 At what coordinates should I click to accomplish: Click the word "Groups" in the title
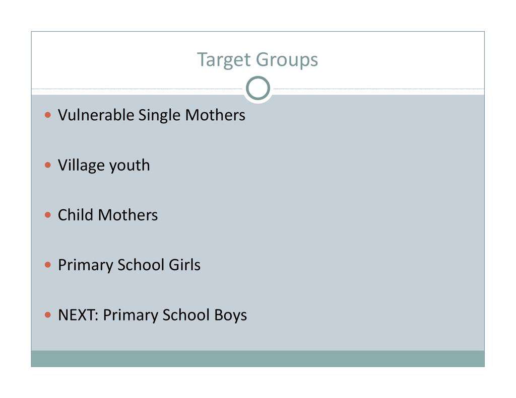coord(287,60)
